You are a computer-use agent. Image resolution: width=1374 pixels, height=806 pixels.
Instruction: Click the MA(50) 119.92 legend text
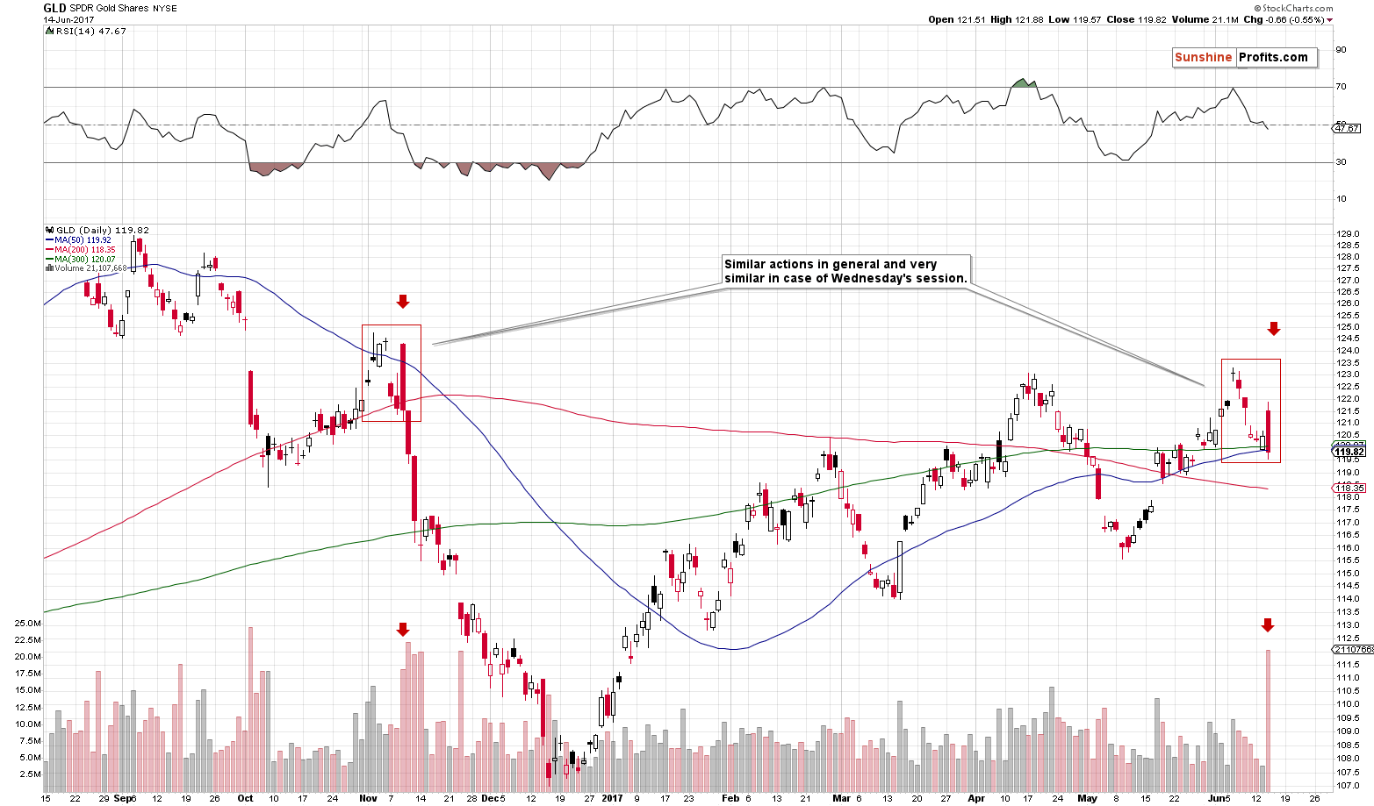pos(83,240)
